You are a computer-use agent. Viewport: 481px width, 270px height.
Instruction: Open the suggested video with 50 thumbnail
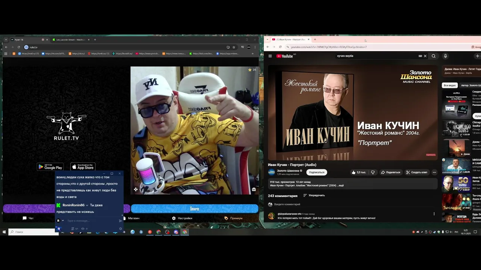point(456,184)
